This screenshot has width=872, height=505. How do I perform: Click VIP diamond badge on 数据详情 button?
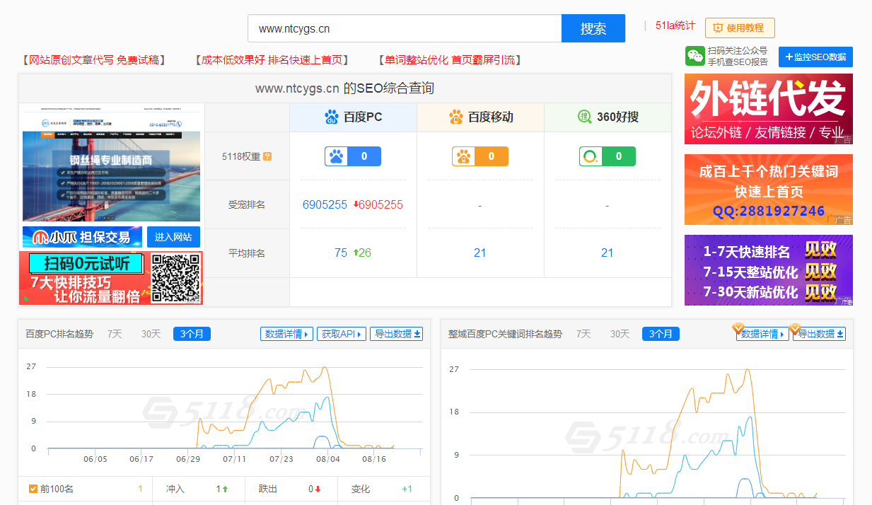click(x=738, y=328)
